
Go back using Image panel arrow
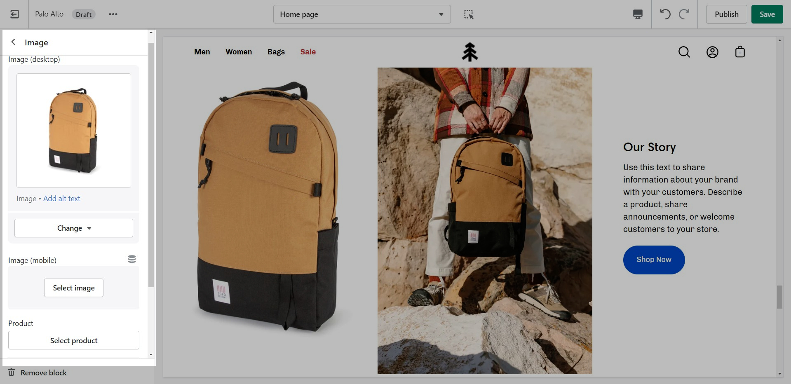point(14,42)
